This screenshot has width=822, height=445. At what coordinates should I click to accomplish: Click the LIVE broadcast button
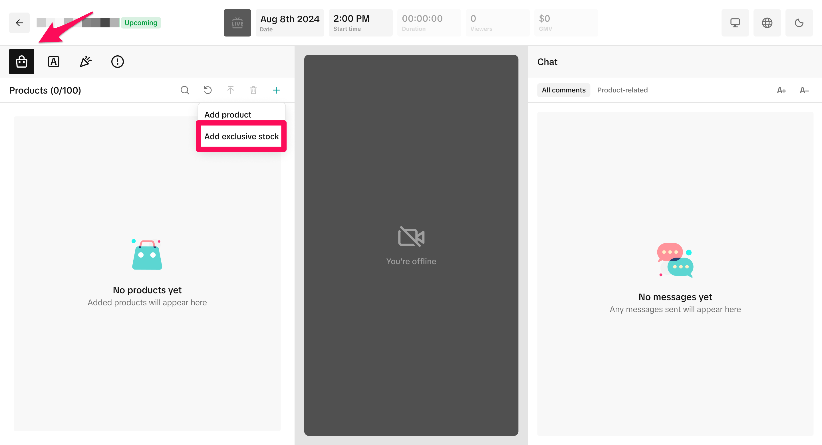pyautogui.click(x=237, y=23)
